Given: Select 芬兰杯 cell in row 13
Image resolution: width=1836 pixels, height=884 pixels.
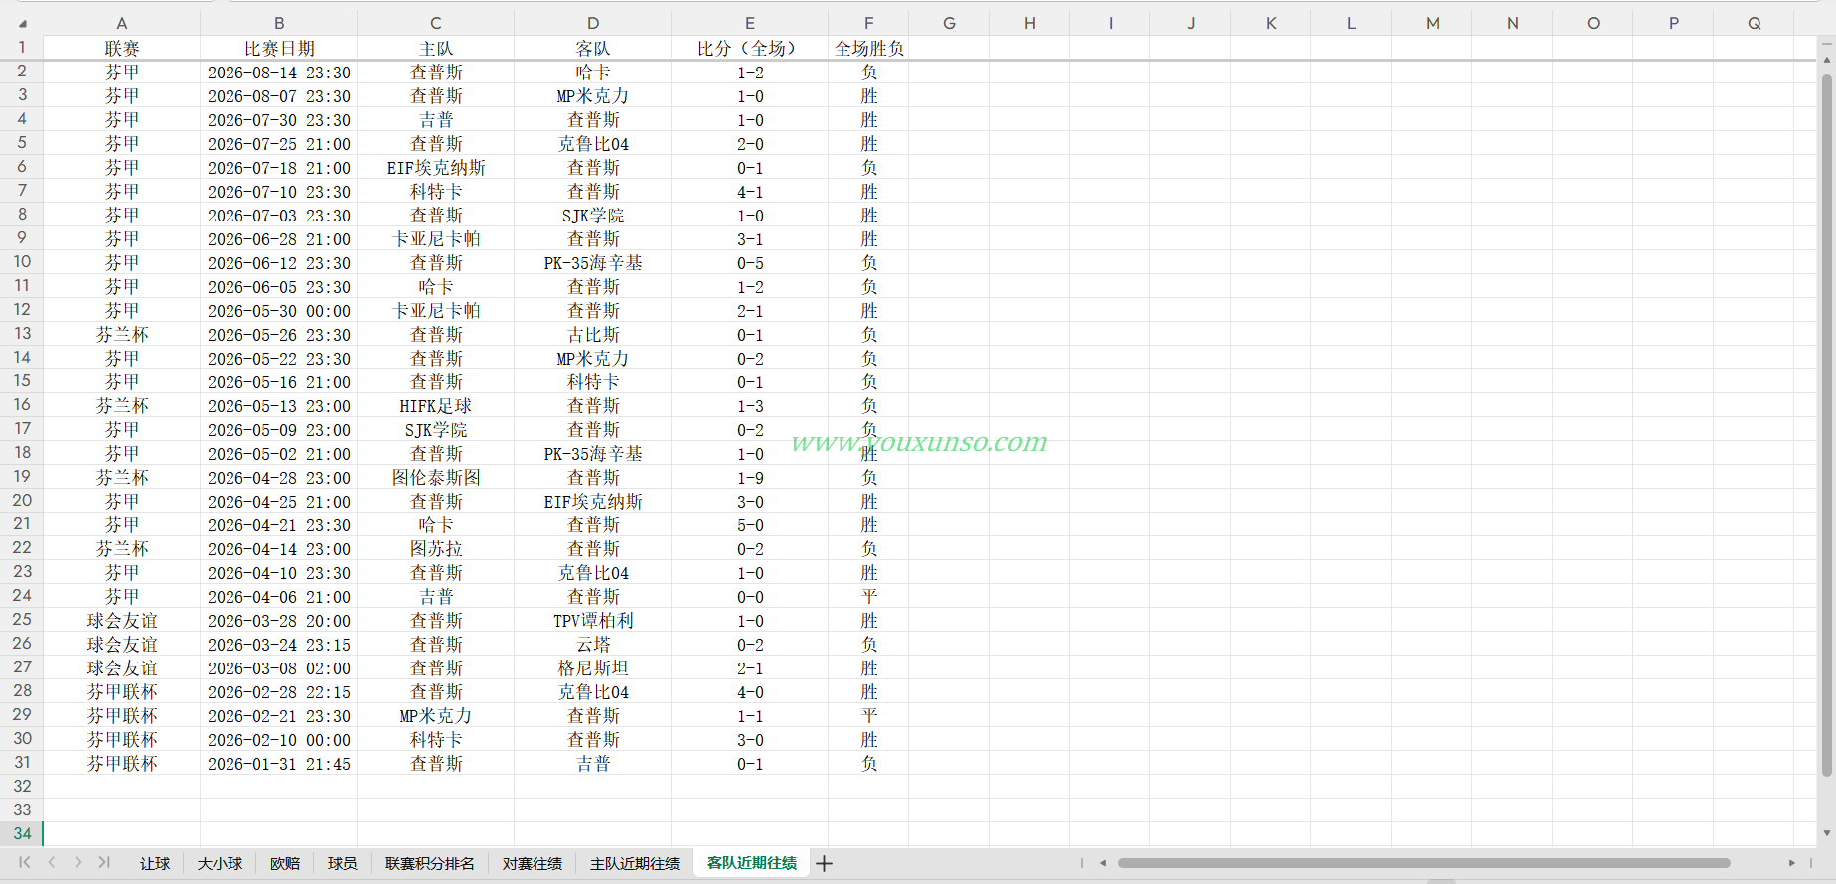Looking at the screenshot, I should click(121, 335).
